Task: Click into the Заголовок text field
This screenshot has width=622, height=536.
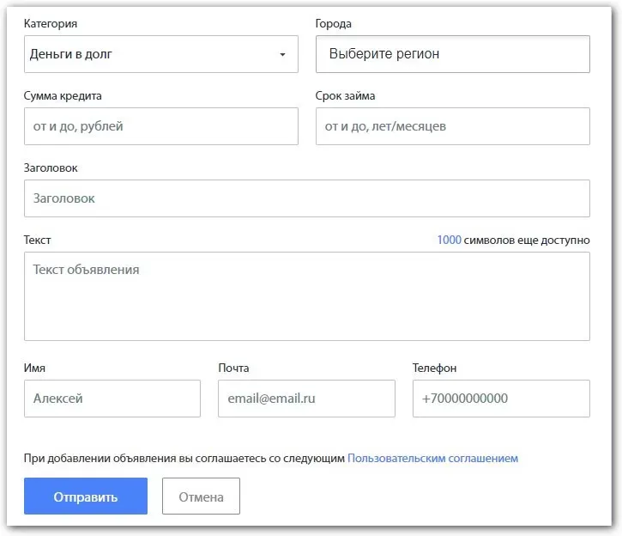Action: 306,198
